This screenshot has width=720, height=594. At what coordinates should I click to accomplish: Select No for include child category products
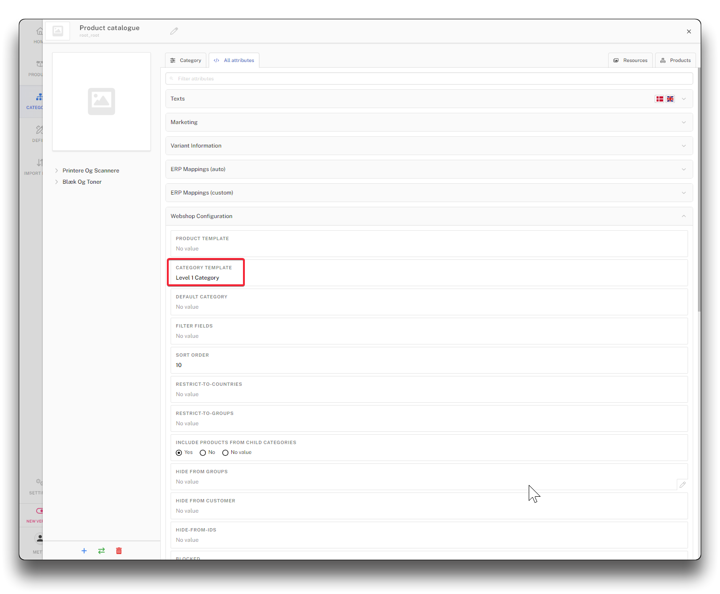pyautogui.click(x=203, y=453)
